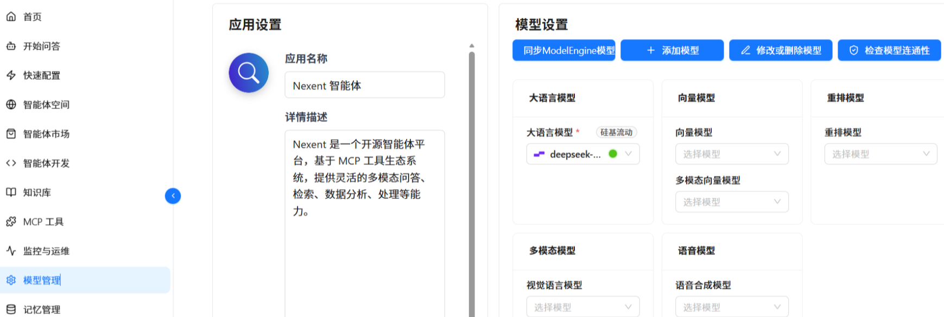Open 智能体市场 menu item

(85, 134)
